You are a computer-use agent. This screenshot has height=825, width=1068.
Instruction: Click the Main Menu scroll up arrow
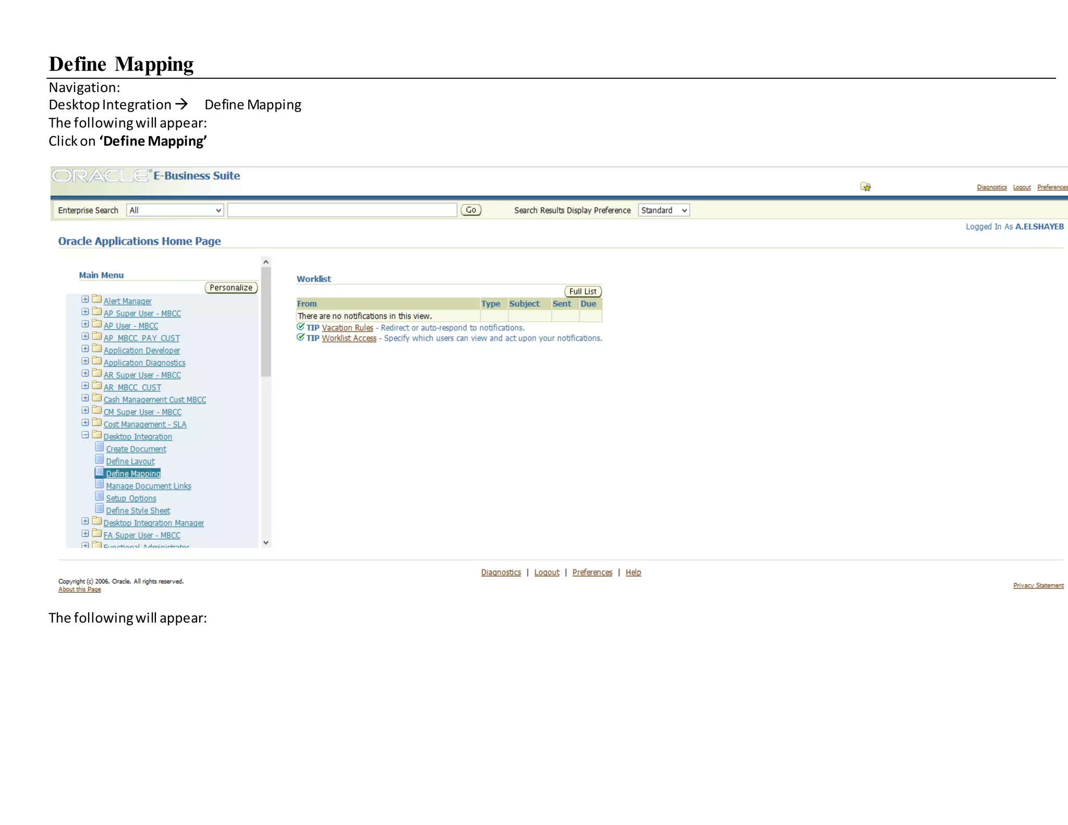tap(266, 262)
